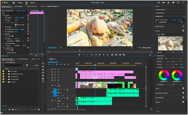
Task: Collapse the Motion effect group
Action: tap(2, 15)
